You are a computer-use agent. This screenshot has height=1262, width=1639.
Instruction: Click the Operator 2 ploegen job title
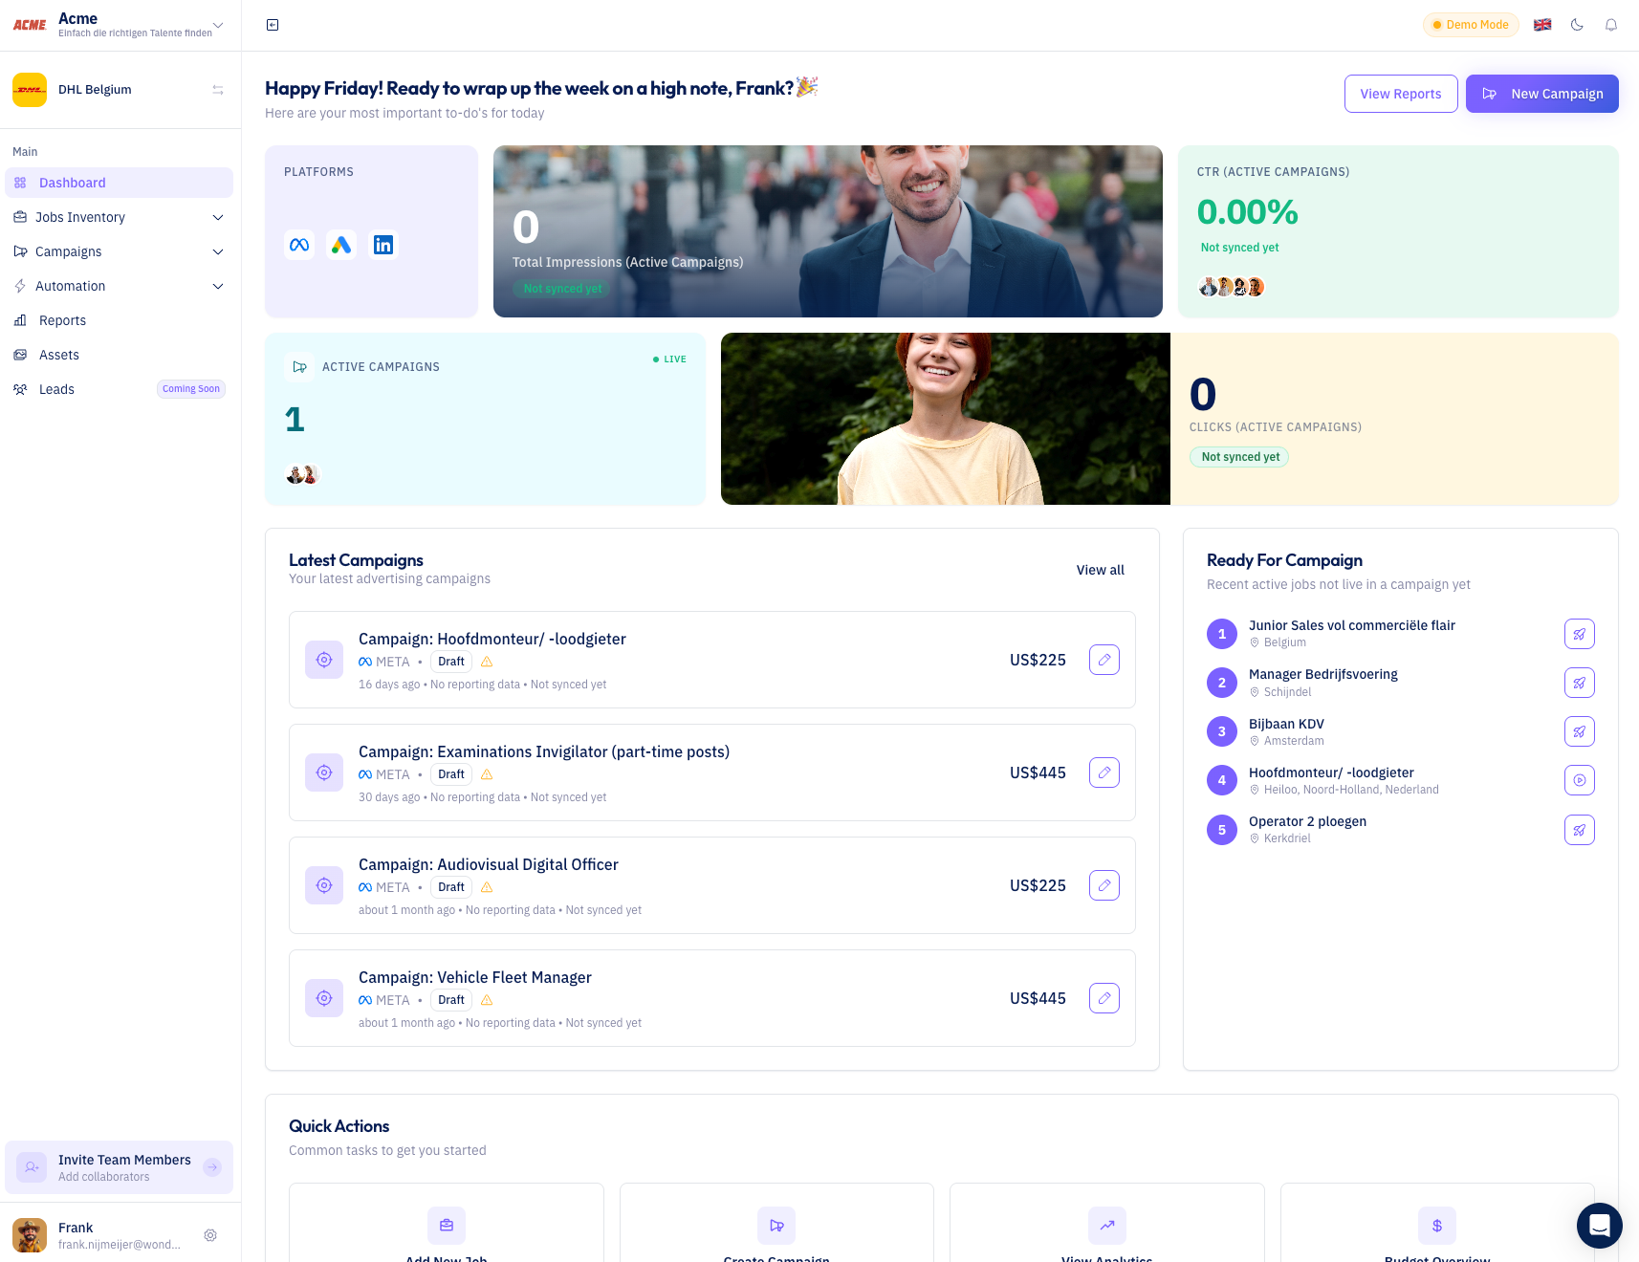point(1307,821)
